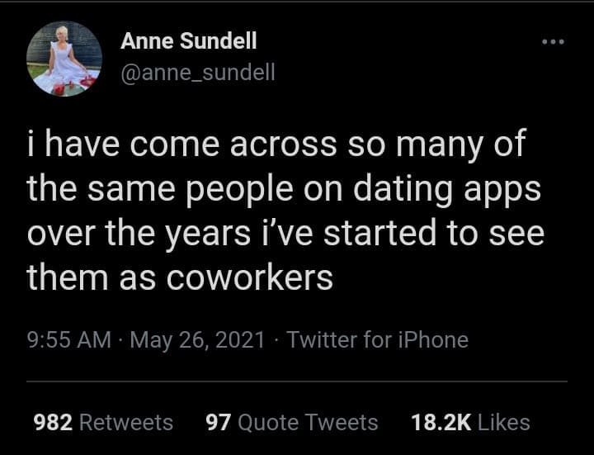View the 18.2K count of likes

[x=441, y=422]
